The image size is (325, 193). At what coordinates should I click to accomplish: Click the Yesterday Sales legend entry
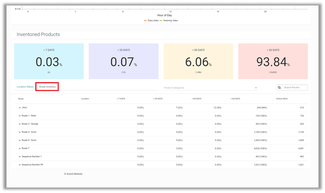pos(169,20)
